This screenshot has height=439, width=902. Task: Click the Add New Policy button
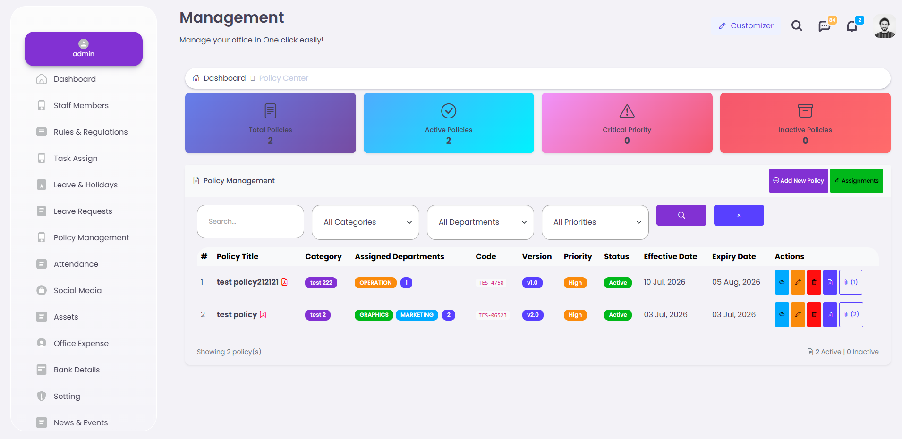point(799,181)
